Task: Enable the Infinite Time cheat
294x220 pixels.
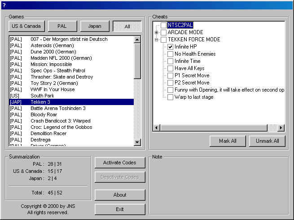Action: (170, 61)
